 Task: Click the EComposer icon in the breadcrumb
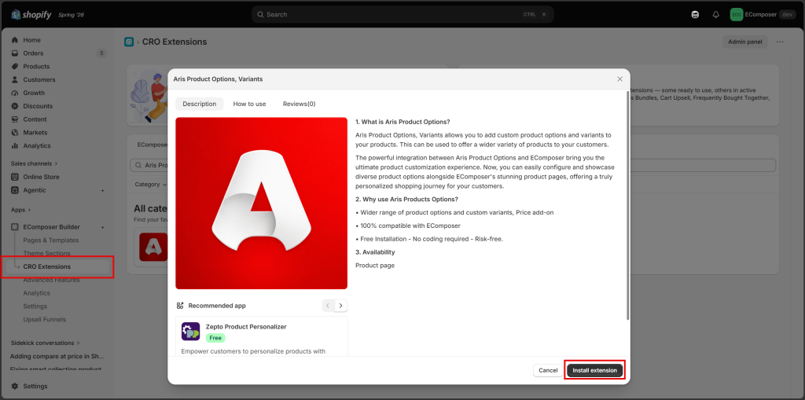coord(129,42)
